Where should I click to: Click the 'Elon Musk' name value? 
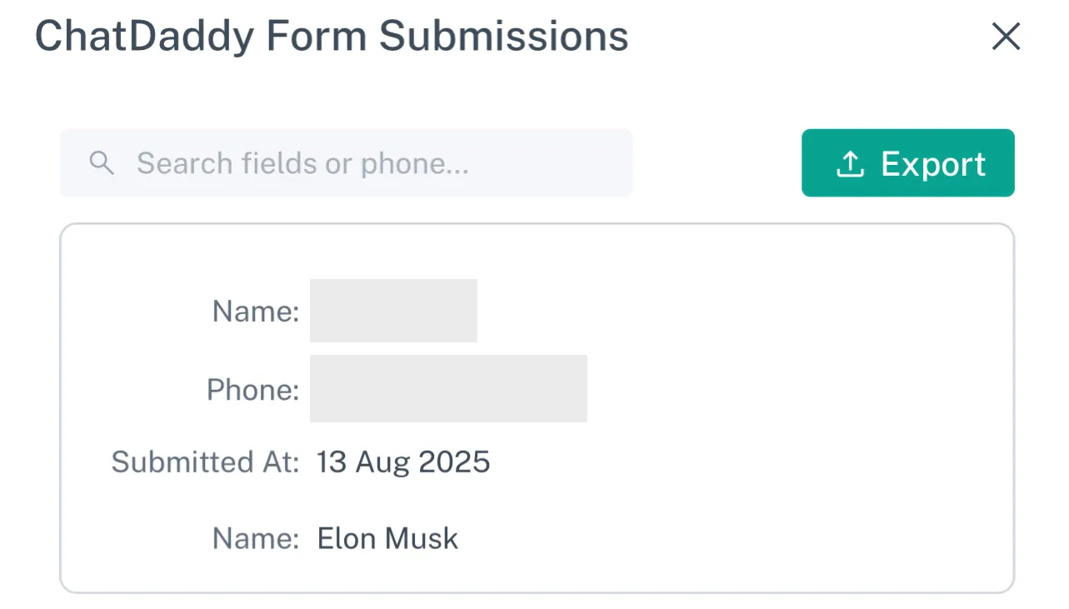pos(387,538)
